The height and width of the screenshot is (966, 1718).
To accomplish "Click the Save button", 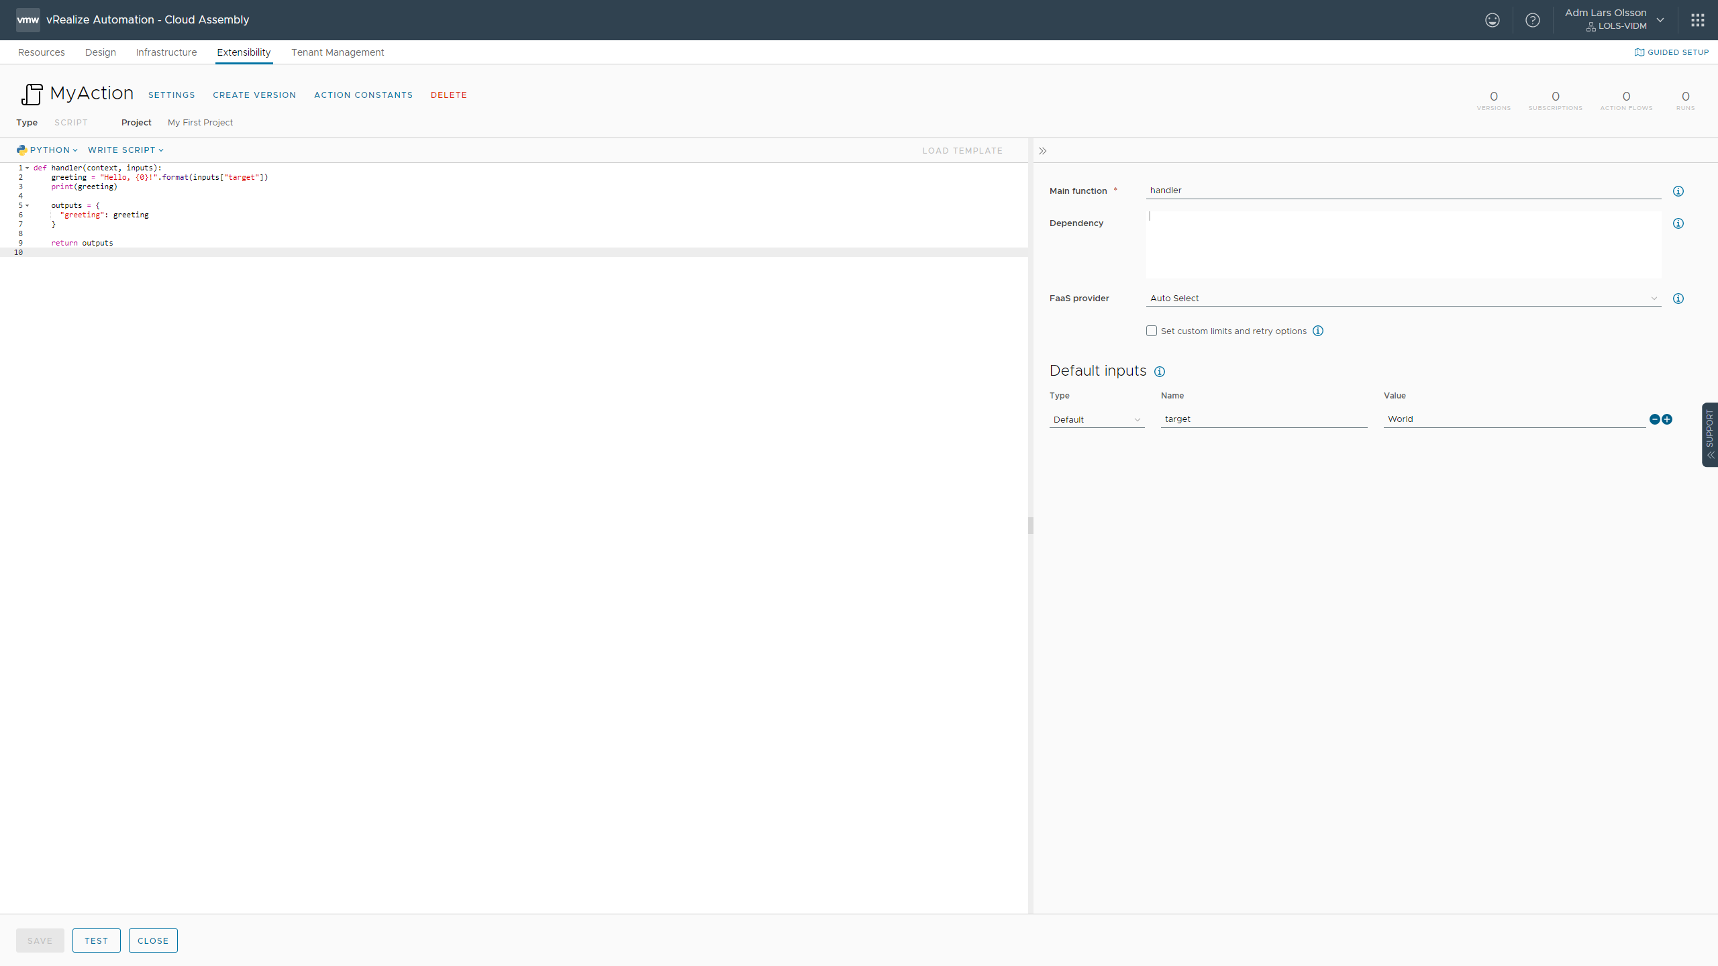I will pos(40,941).
